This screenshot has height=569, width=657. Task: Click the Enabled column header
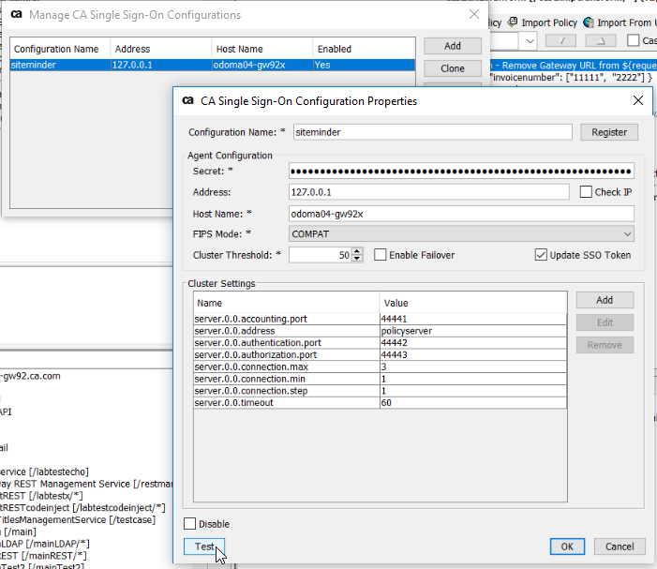364,49
